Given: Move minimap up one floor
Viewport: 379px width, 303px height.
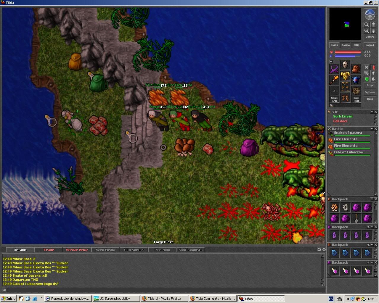Looking at the screenshot, I should tap(373, 25).
